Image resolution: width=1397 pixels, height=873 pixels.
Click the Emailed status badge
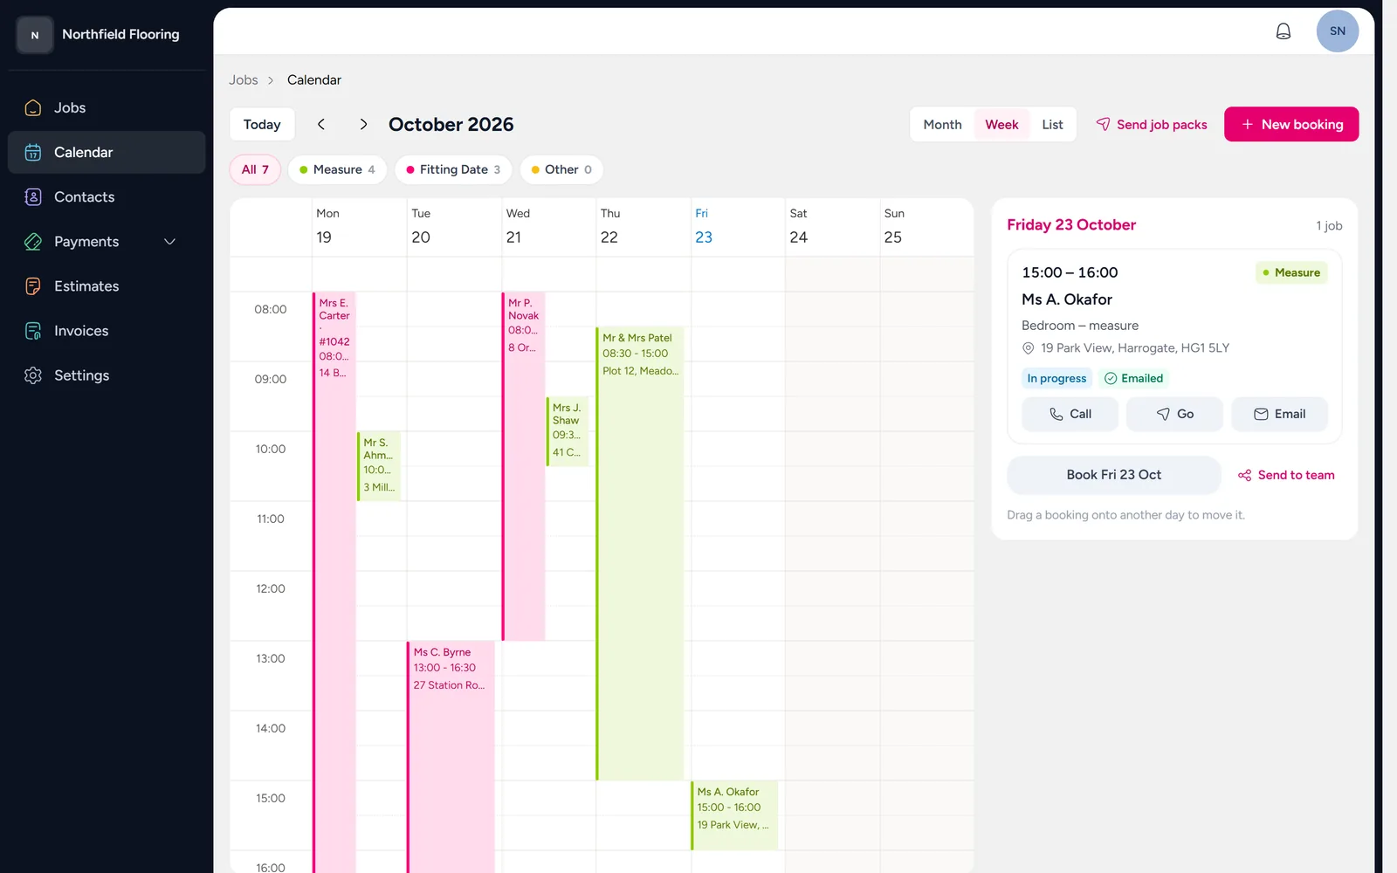[1133, 378]
